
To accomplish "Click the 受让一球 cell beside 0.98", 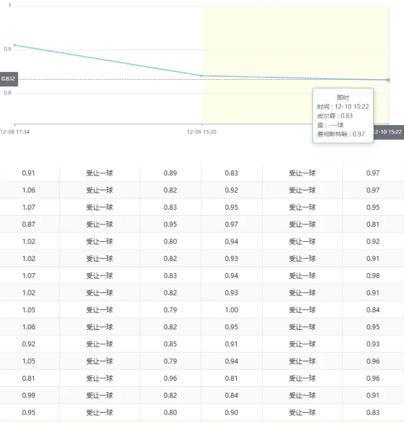I will [x=302, y=276].
